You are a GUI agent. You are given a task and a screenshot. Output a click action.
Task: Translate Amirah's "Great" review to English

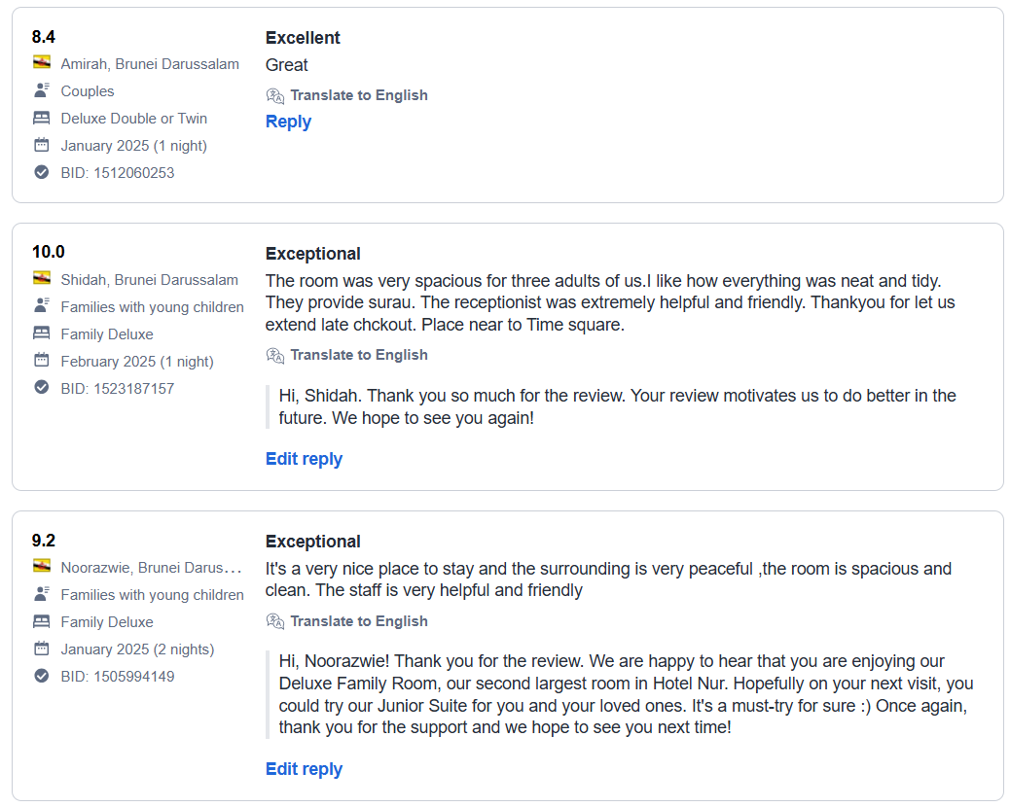(x=358, y=95)
